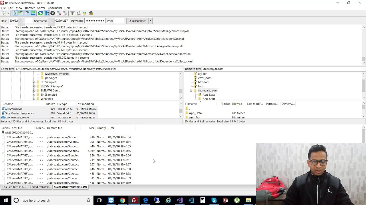Open the Site Manager dropdown arrow
Viewport: 366px width, 205px height.
(8, 13)
